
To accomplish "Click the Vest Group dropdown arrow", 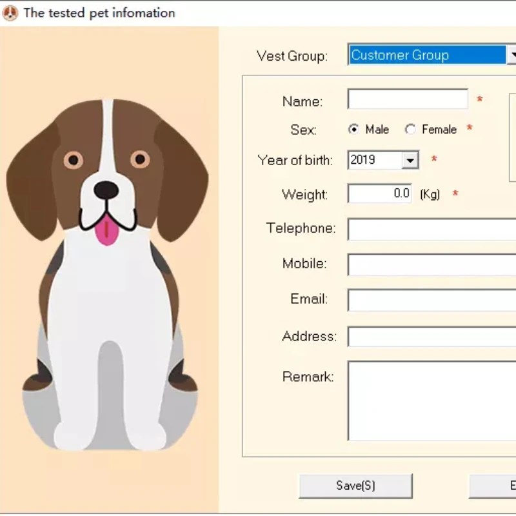I will (x=511, y=55).
